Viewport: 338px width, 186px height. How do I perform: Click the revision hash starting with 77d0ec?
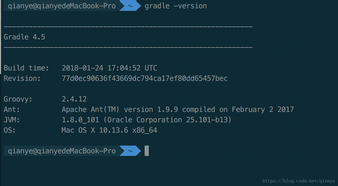pyautogui.click(x=145, y=78)
